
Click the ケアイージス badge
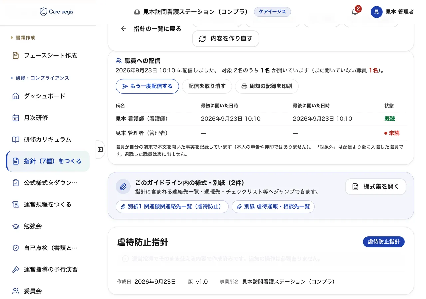pyautogui.click(x=272, y=12)
